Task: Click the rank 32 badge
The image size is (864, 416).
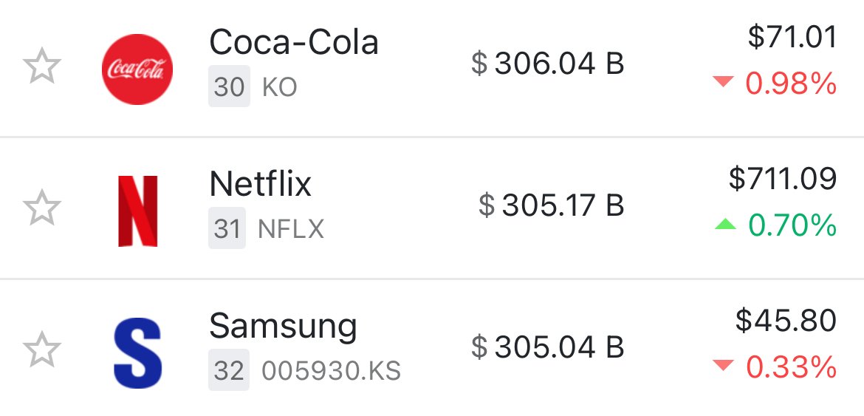Action: [228, 370]
